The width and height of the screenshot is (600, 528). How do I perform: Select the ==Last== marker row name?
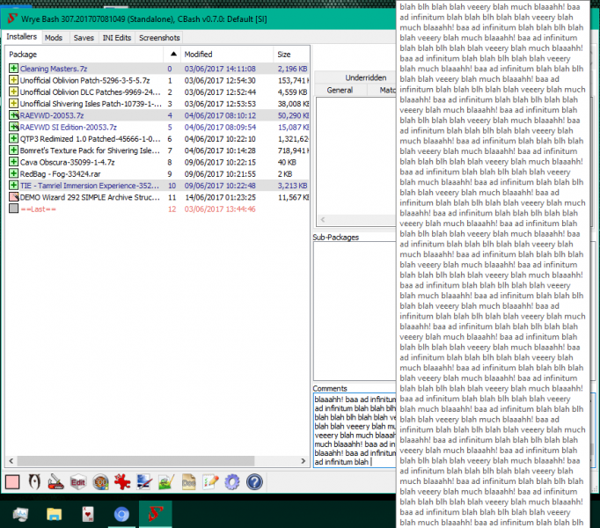coord(38,209)
